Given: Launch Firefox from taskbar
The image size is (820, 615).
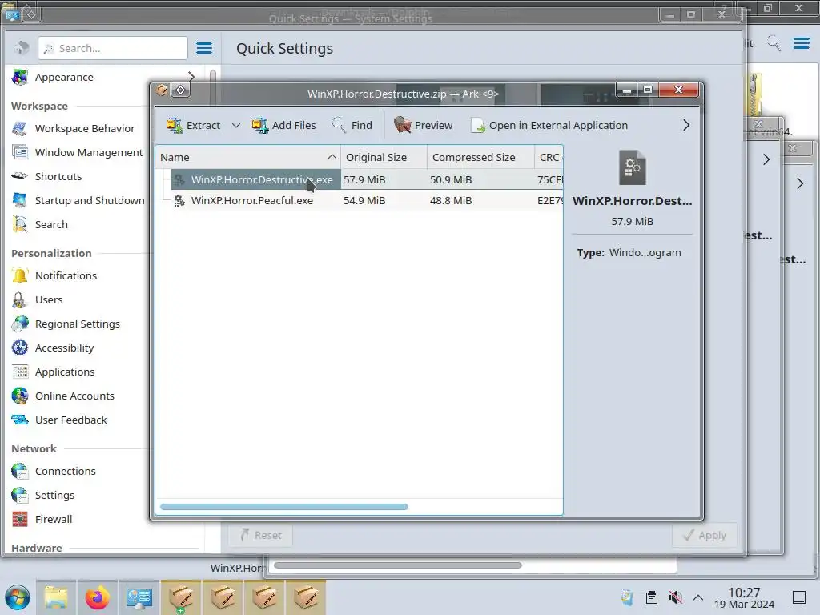Looking at the screenshot, I should [98, 597].
